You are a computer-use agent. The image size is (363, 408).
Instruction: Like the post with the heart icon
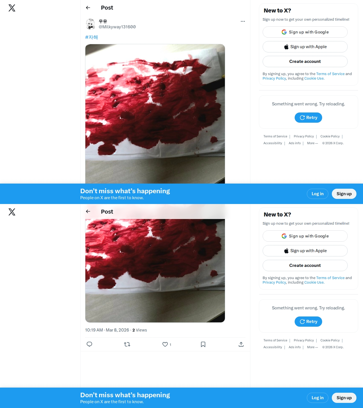(165, 344)
